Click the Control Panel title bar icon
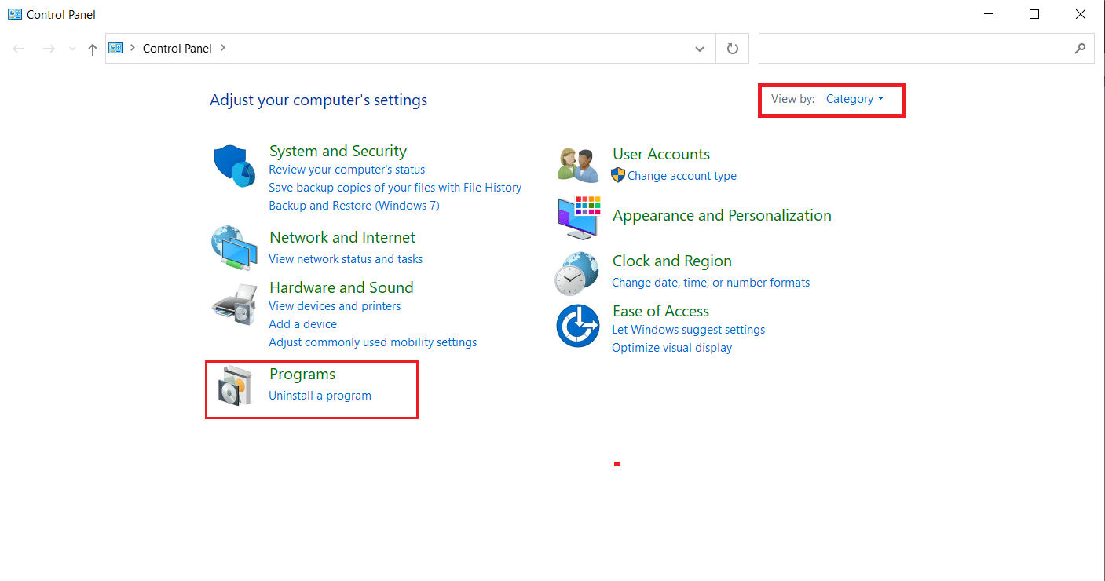Image resolution: width=1105 pixels, height=581 pixels. point(15,14)
